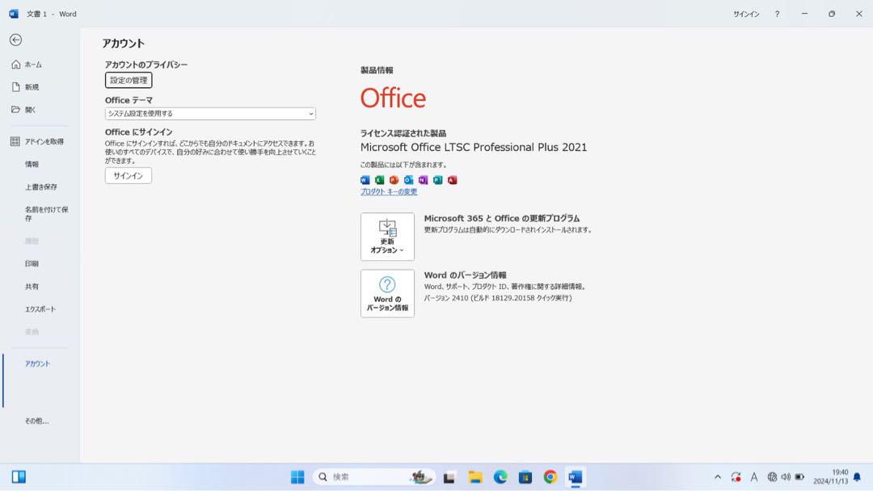
Task: Click the Excel product icon
Action: [380, 180]
